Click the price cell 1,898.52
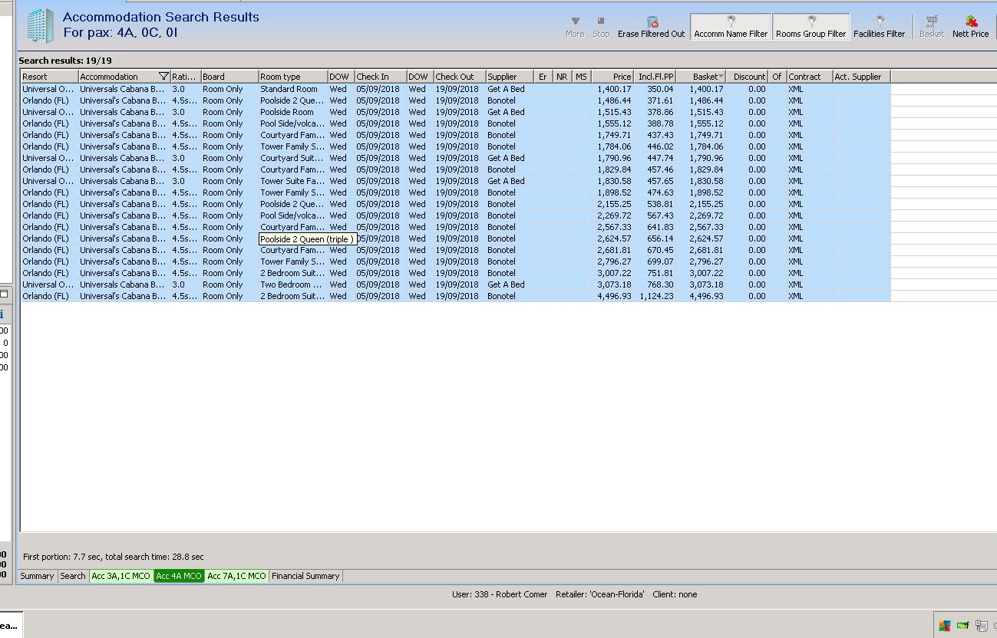997x638 pixels. tap(614, 192)
